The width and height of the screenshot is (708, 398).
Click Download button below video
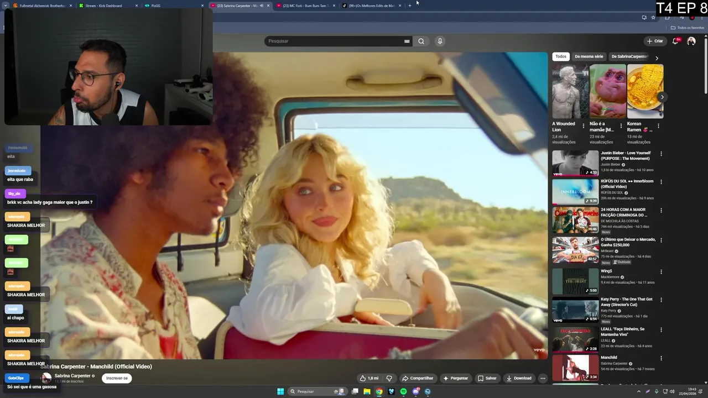(518, 378)
